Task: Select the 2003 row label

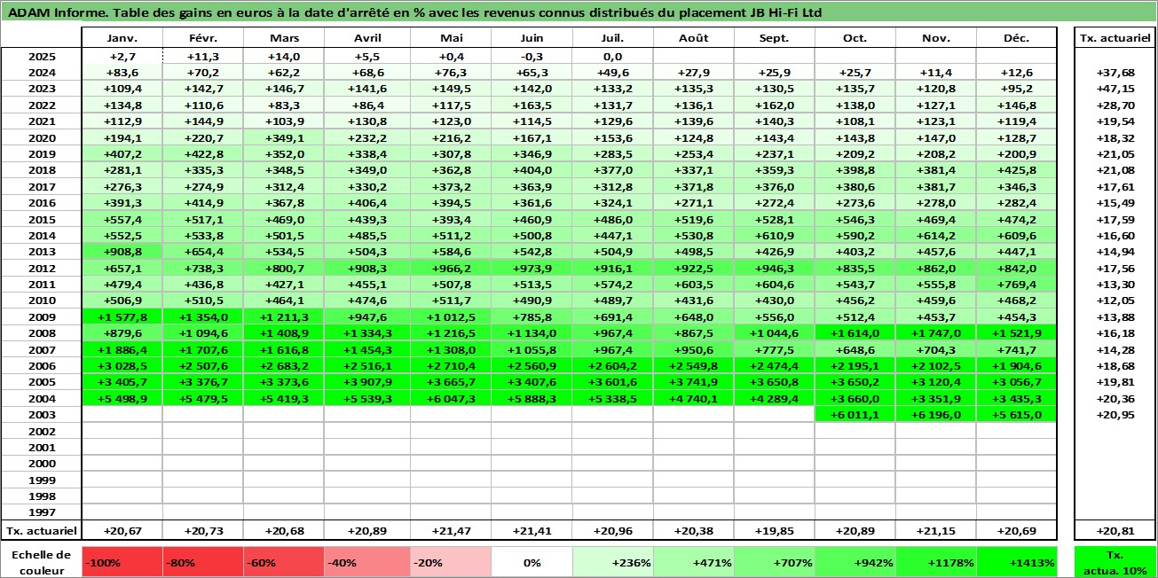Action: pyautogui.click(x=41, y=415)
